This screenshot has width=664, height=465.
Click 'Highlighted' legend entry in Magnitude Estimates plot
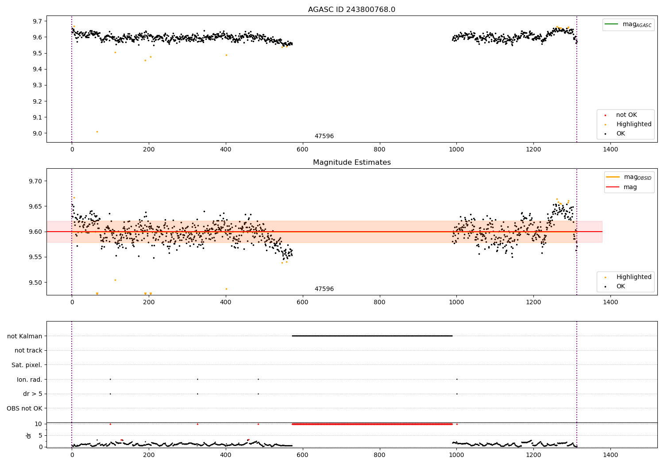click(634, 277)
